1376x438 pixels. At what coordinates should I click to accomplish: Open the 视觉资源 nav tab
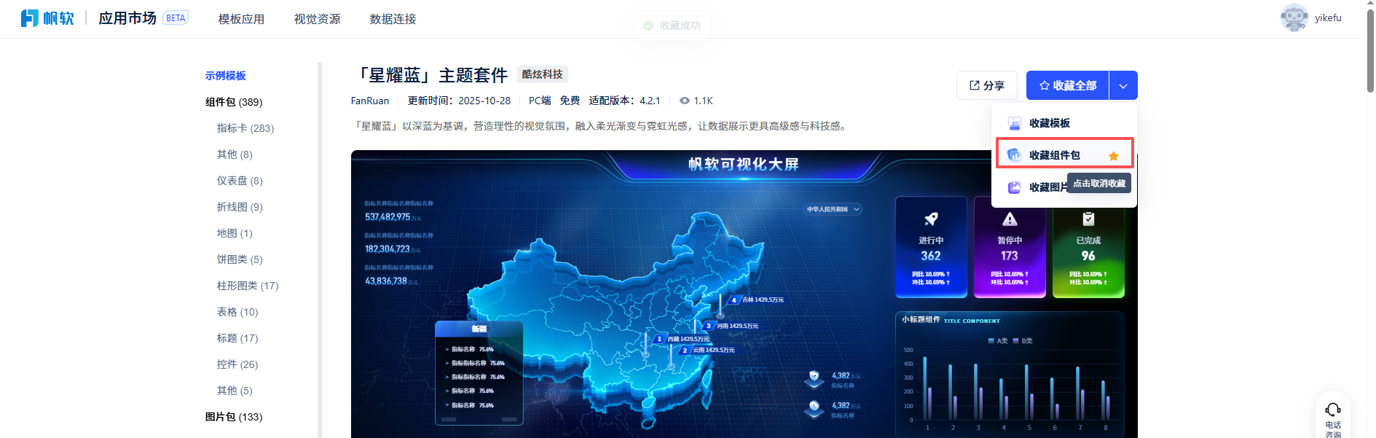[x=317, y=19]
